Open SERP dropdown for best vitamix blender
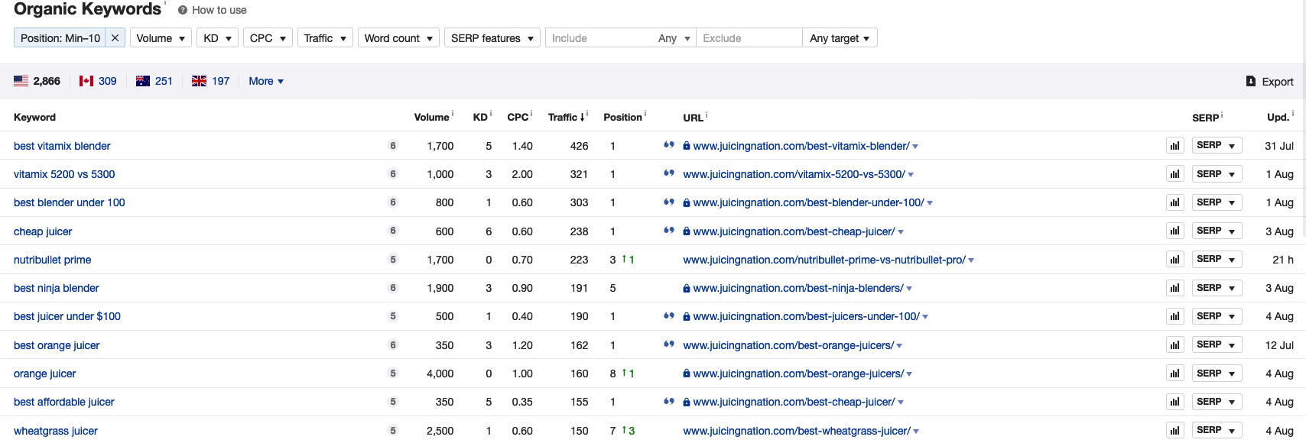The width and height of the screenshot is (1306, 443). coord(1217,145)
